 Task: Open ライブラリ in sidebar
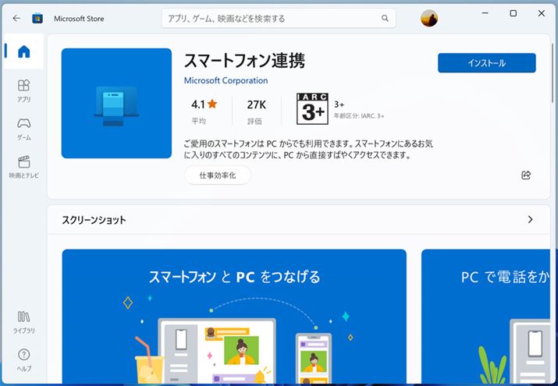[24, 322]
